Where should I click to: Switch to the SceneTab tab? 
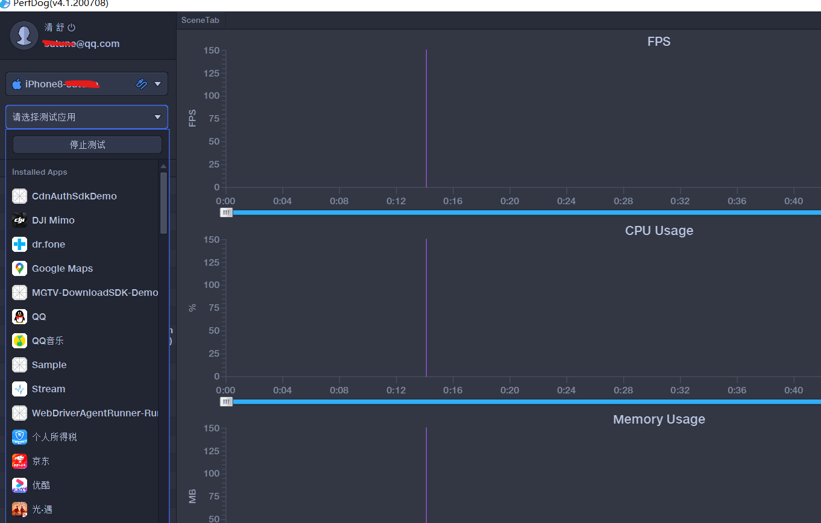coord(200,20)
